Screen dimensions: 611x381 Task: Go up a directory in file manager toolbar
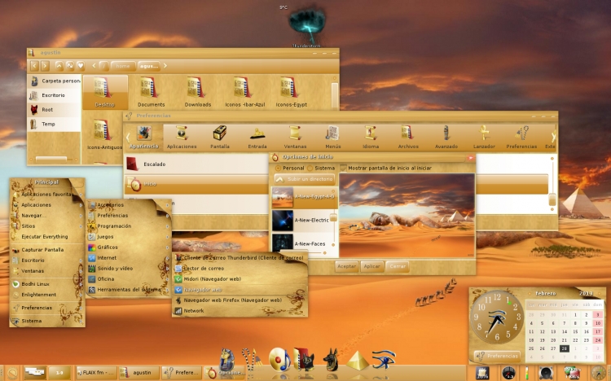pyautogui.click(x=59, y=66)
